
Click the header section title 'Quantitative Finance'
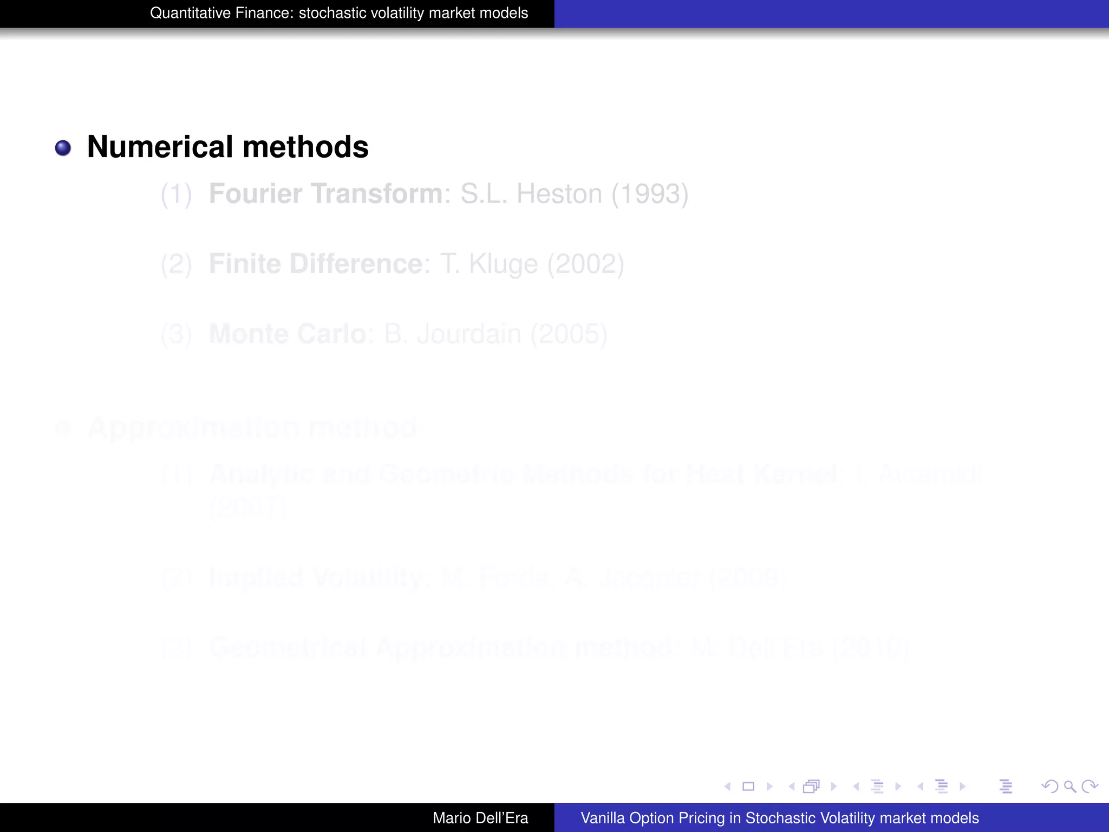pyautogui.click(x=339, y=13)
